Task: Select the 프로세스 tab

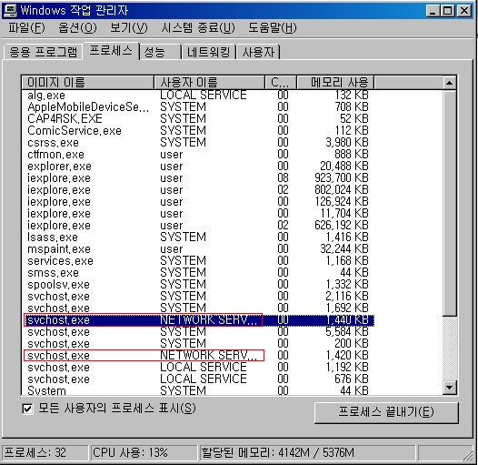Action: [111, 51]
